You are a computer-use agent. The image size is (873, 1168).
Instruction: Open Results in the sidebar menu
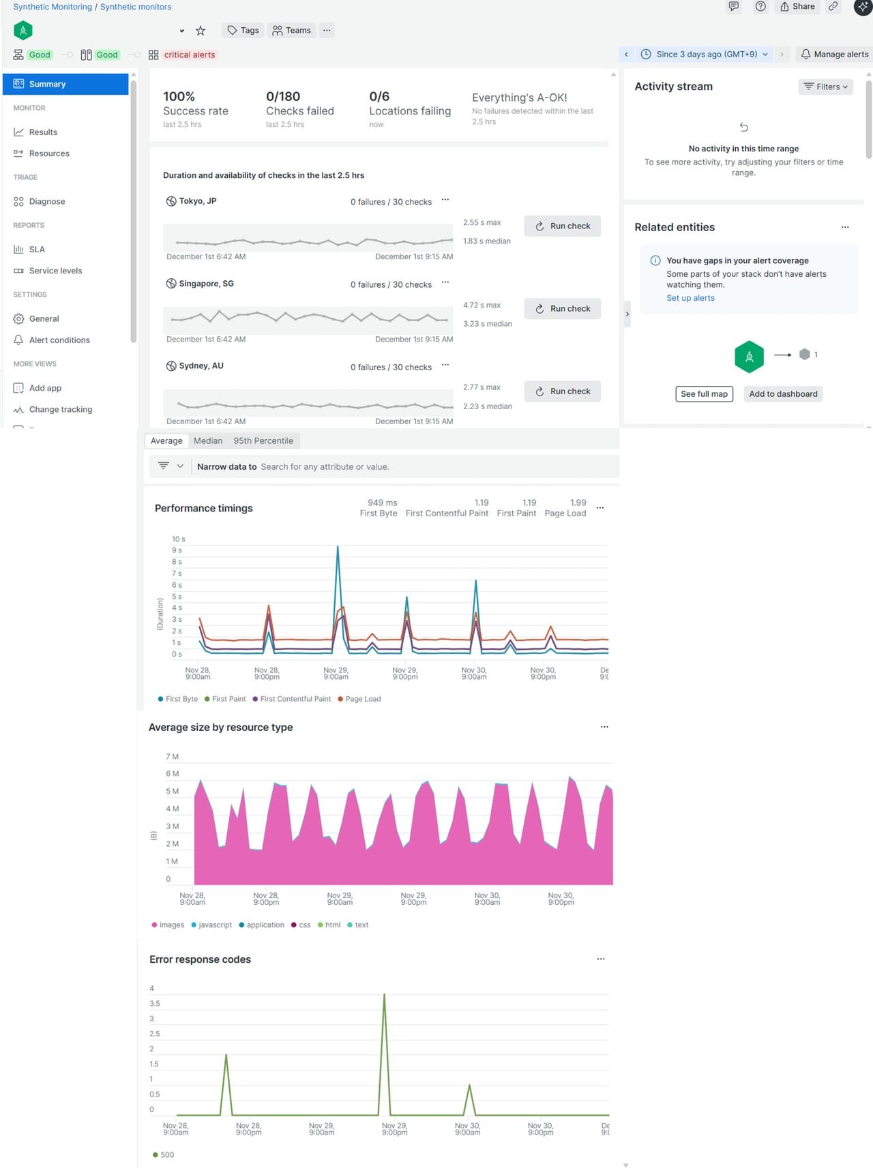tap(43, 132)
